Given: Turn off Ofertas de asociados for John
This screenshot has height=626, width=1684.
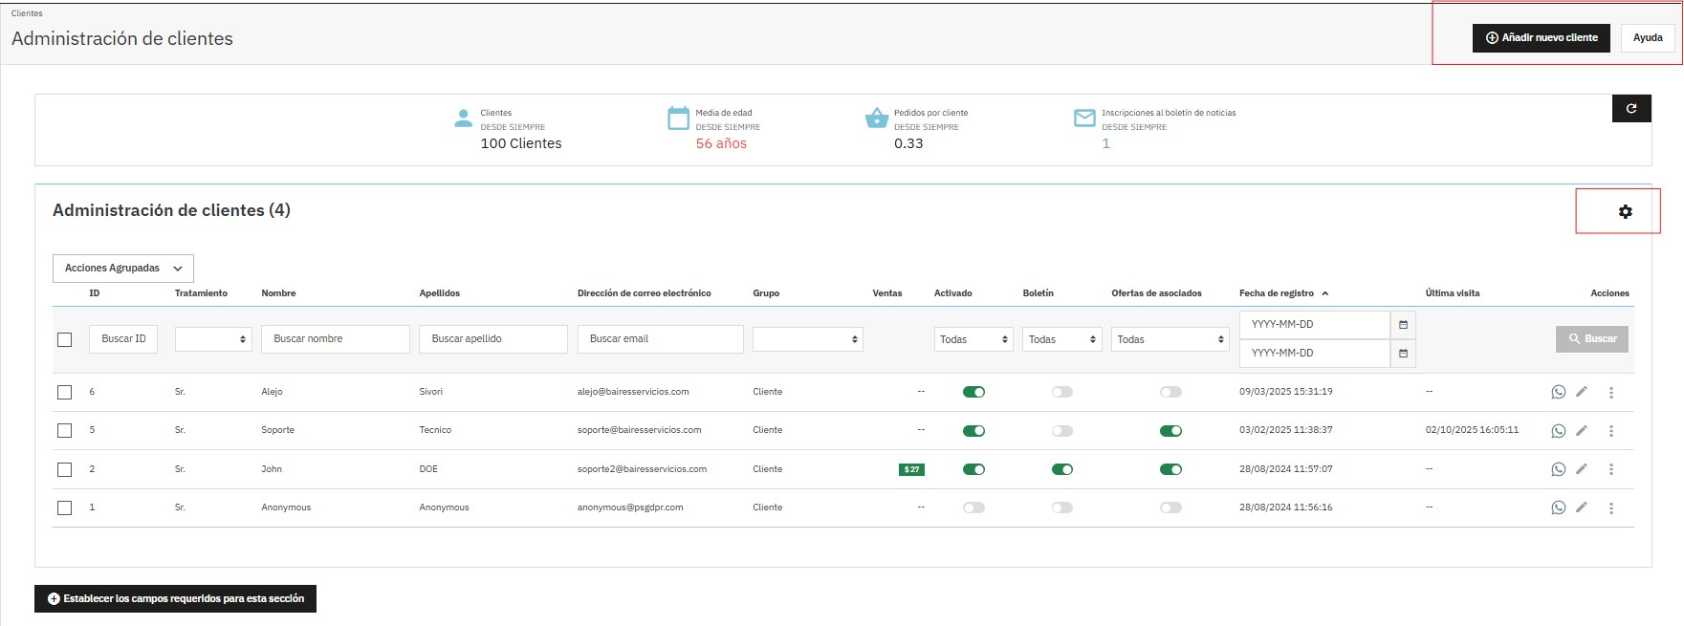Looking at the screenshot, I should pos(1170,469).
